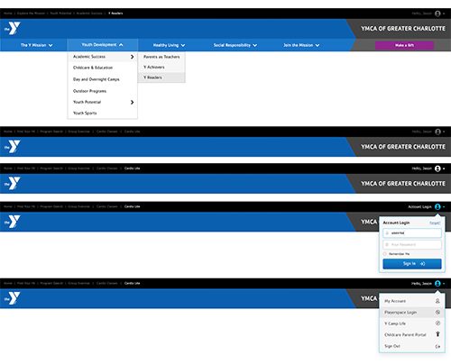Click the exit icon in the Sign Out row
Image resolution: width=451 pixels, height=364 pixels.
tap(437, 346)
